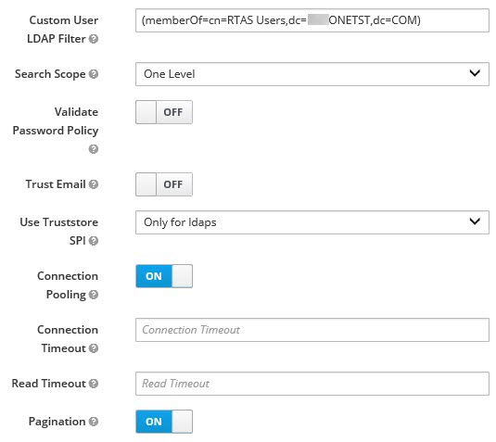The width and height of the screenshot is (496, 442).
Task: Turn off Pagination toggle
Action: click(164, 422)
